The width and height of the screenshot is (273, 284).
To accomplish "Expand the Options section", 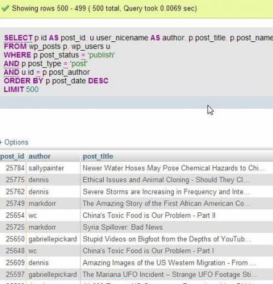I will tap(14, 142).
